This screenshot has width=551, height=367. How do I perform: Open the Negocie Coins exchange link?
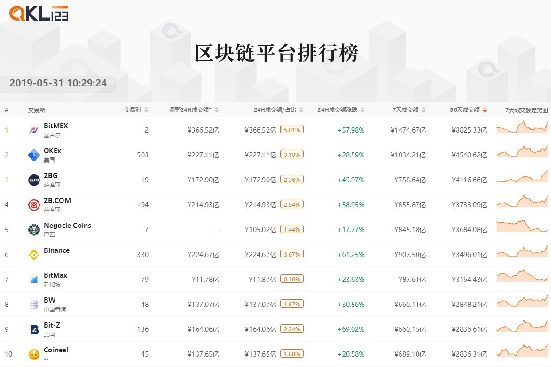68,226
